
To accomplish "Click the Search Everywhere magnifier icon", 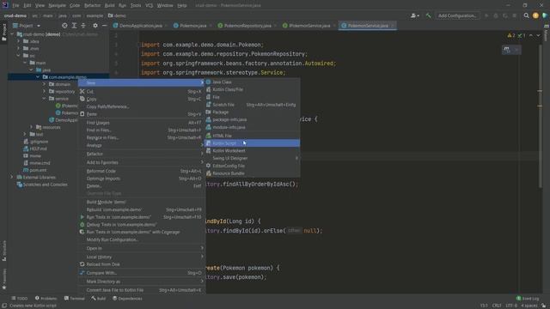I will click(x=526, y=15).
